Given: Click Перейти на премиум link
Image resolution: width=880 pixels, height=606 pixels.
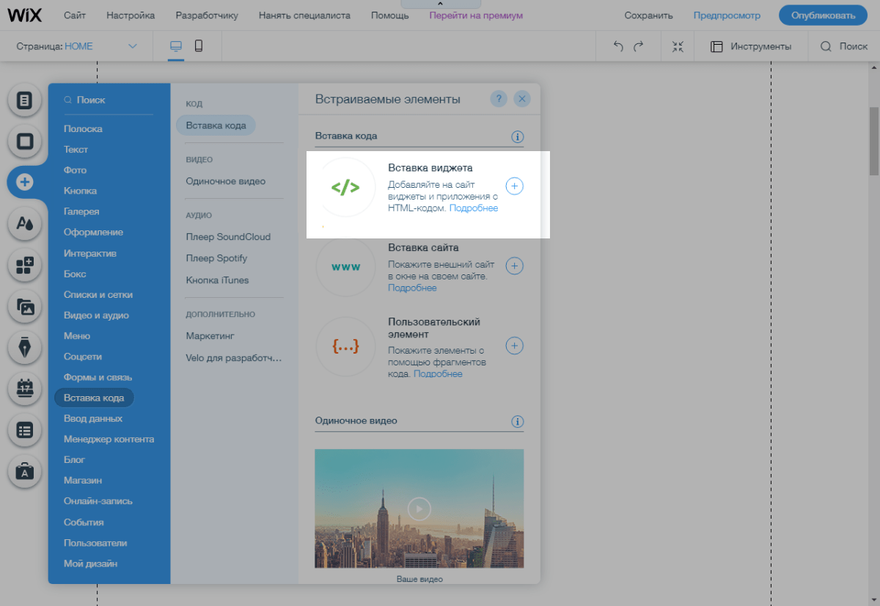Looking at the screenshot, I should (x=476, y=15).
